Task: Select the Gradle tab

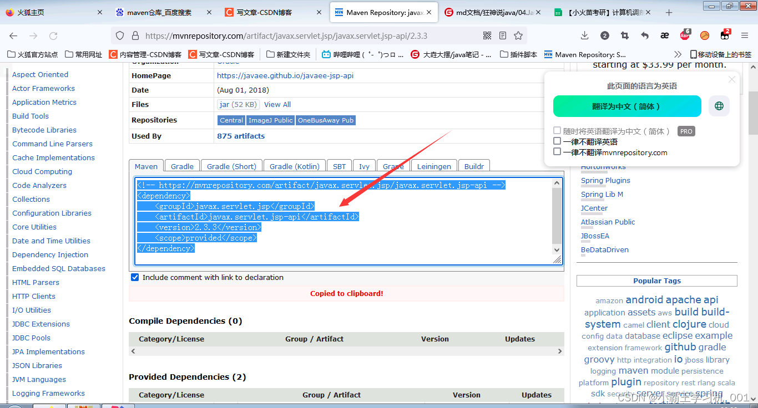Action: (x=182, y=166)
